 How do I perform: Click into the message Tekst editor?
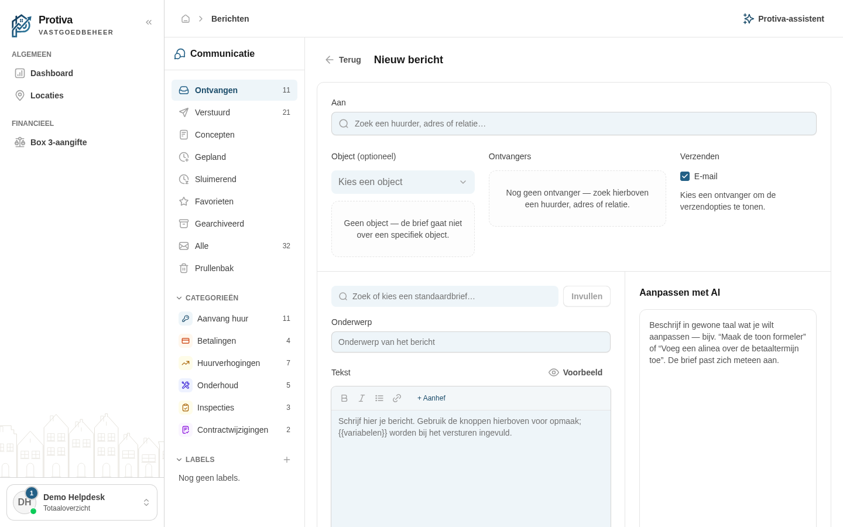click(x=471, y=468)
